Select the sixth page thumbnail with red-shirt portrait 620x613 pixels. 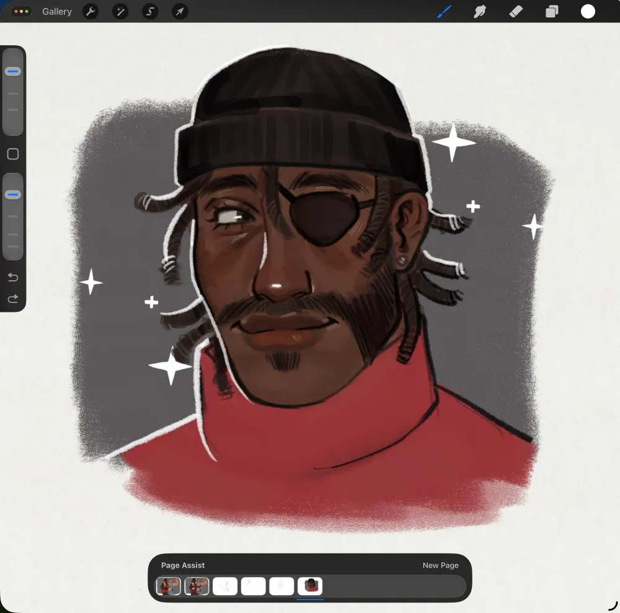click(x=310, y=586)
